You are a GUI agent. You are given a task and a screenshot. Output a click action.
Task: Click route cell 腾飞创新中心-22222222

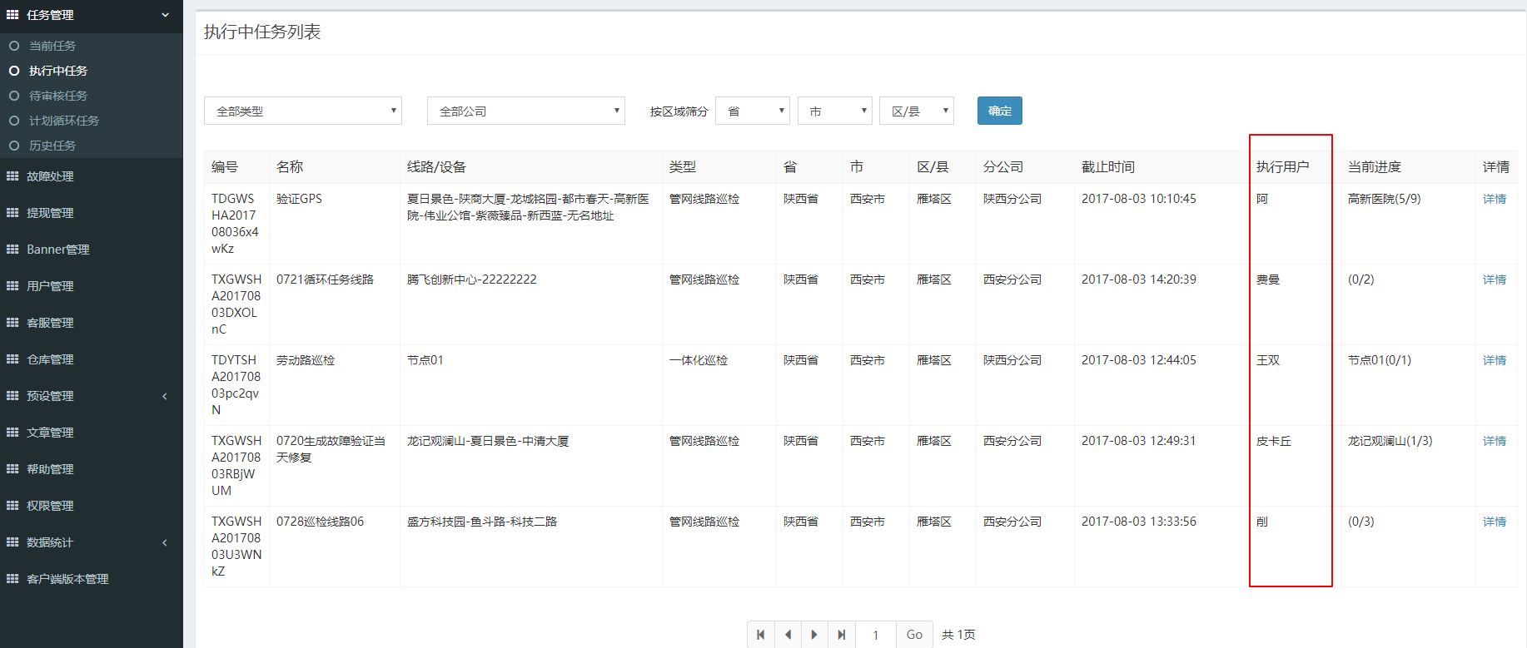(471, 279)
